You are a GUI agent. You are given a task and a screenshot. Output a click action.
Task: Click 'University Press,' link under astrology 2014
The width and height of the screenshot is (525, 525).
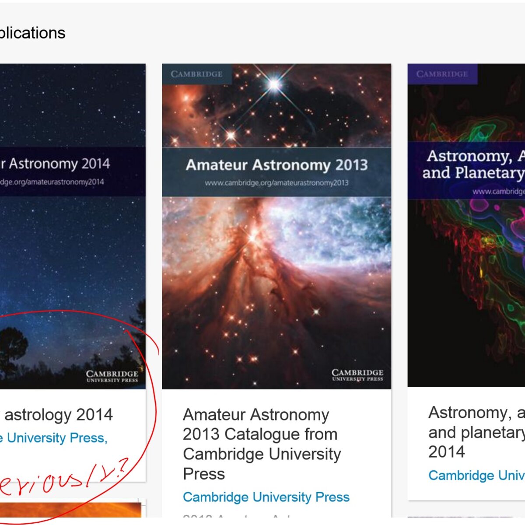[54, 438]
